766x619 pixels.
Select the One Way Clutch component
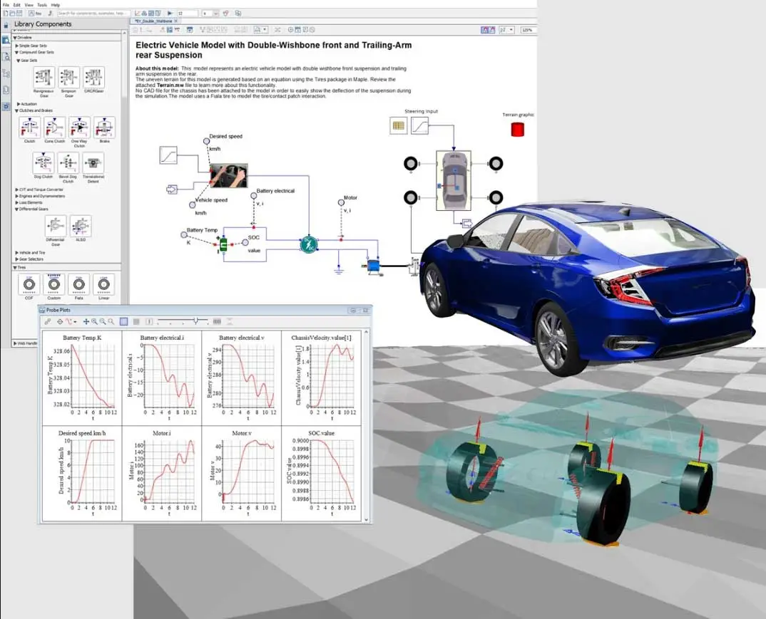click(80, 128)
